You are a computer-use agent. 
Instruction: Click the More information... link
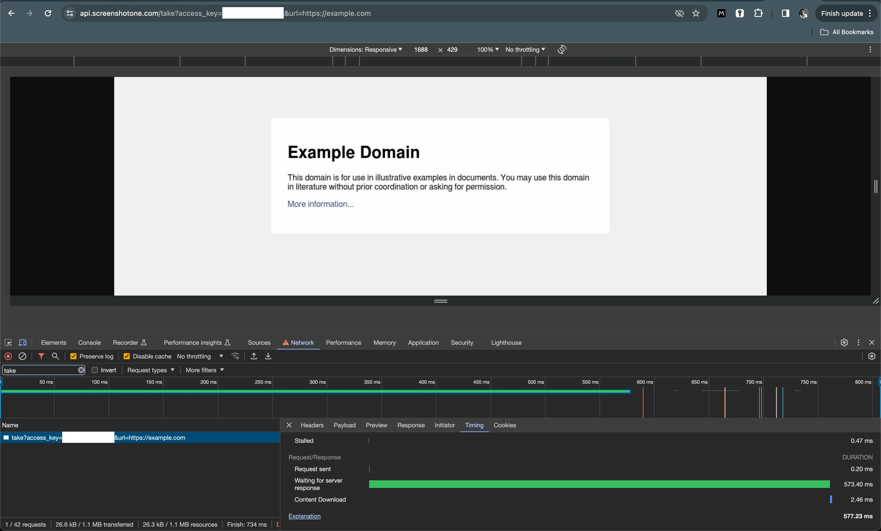click(320, 204)
